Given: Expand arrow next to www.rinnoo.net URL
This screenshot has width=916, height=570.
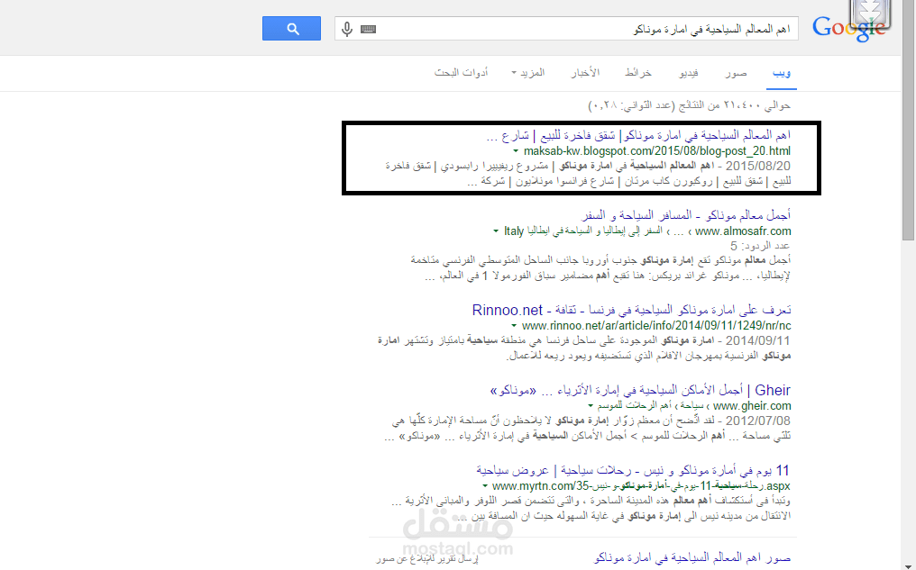Looking at the screenshot, I should pyautogui.click(x=514, y=326).
